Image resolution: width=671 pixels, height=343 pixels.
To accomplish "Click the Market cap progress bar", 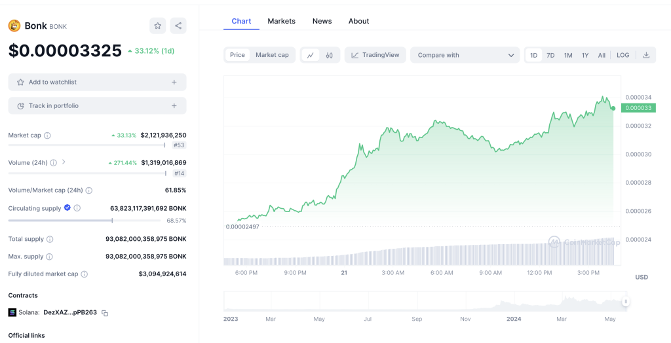I will tap(87, 145).
